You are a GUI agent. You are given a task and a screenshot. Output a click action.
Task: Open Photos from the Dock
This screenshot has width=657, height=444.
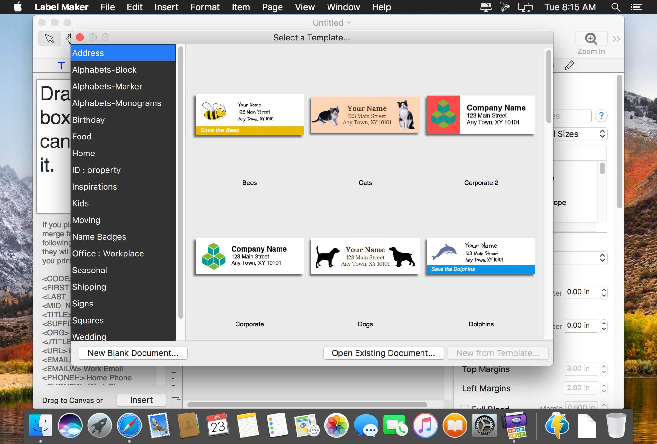click(x=336, y=425)
